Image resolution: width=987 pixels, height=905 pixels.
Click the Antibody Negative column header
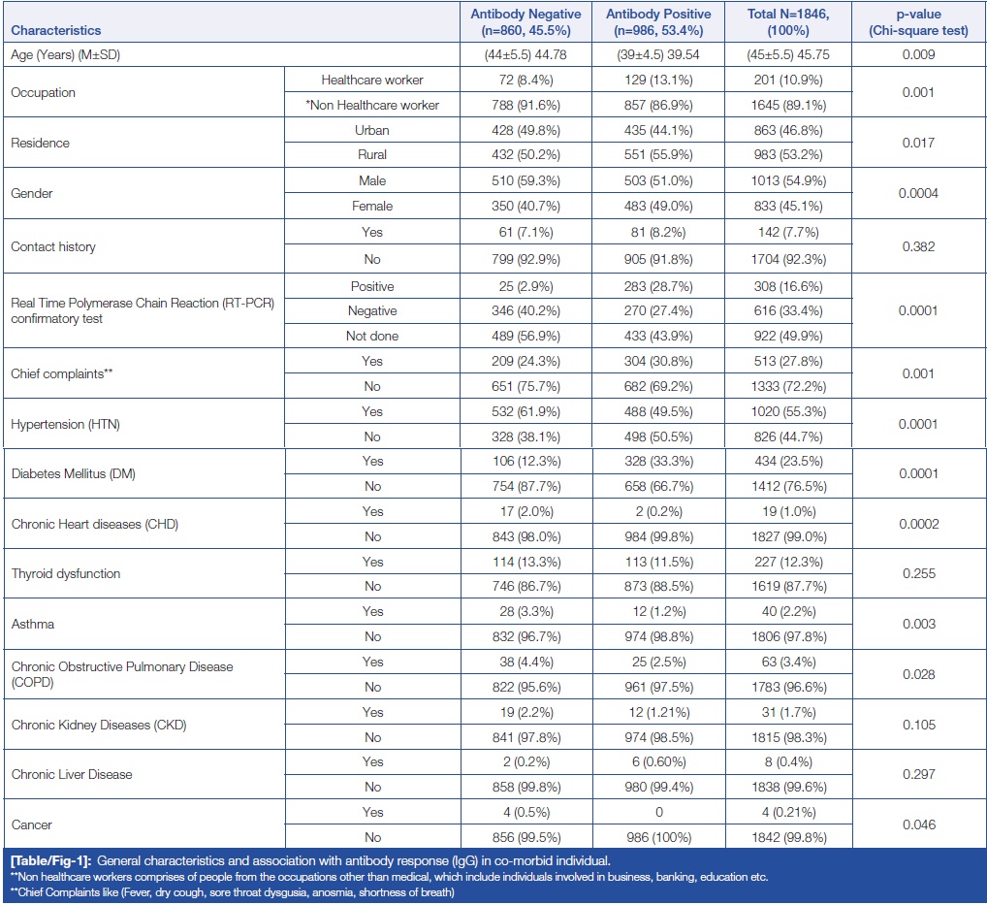pos(525,21)
